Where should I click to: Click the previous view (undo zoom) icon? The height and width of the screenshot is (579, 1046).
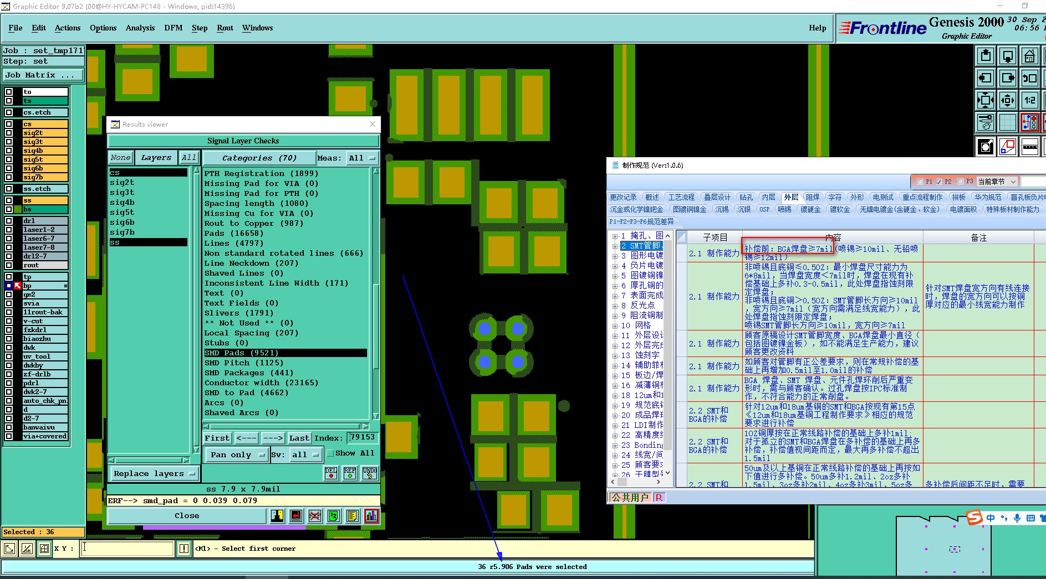click(x=1030, y=78)
